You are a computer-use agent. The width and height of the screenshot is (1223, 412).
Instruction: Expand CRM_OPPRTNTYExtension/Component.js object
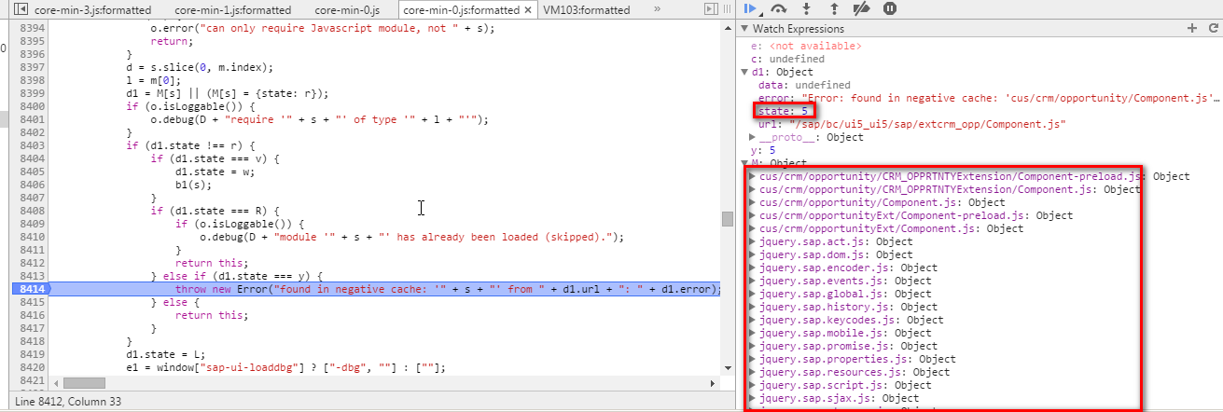(x=754, y=189)
